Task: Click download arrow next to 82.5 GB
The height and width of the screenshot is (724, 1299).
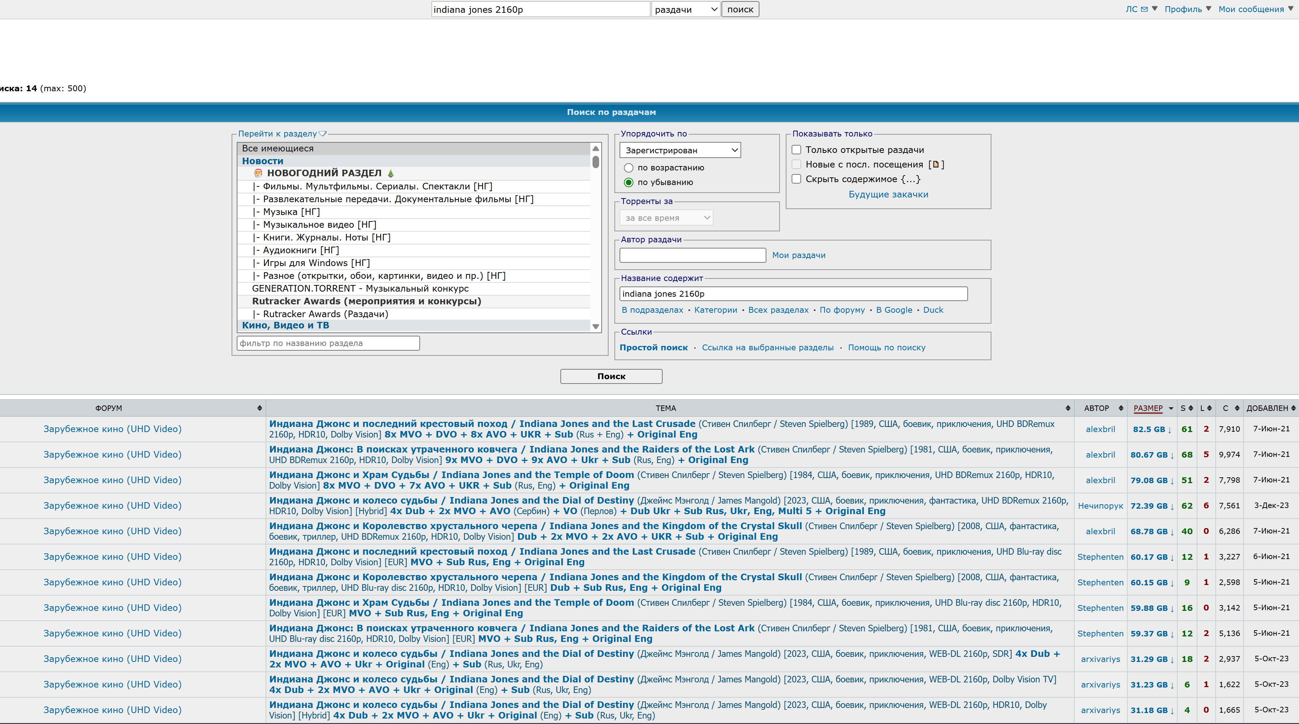Action: (1170, 430)
